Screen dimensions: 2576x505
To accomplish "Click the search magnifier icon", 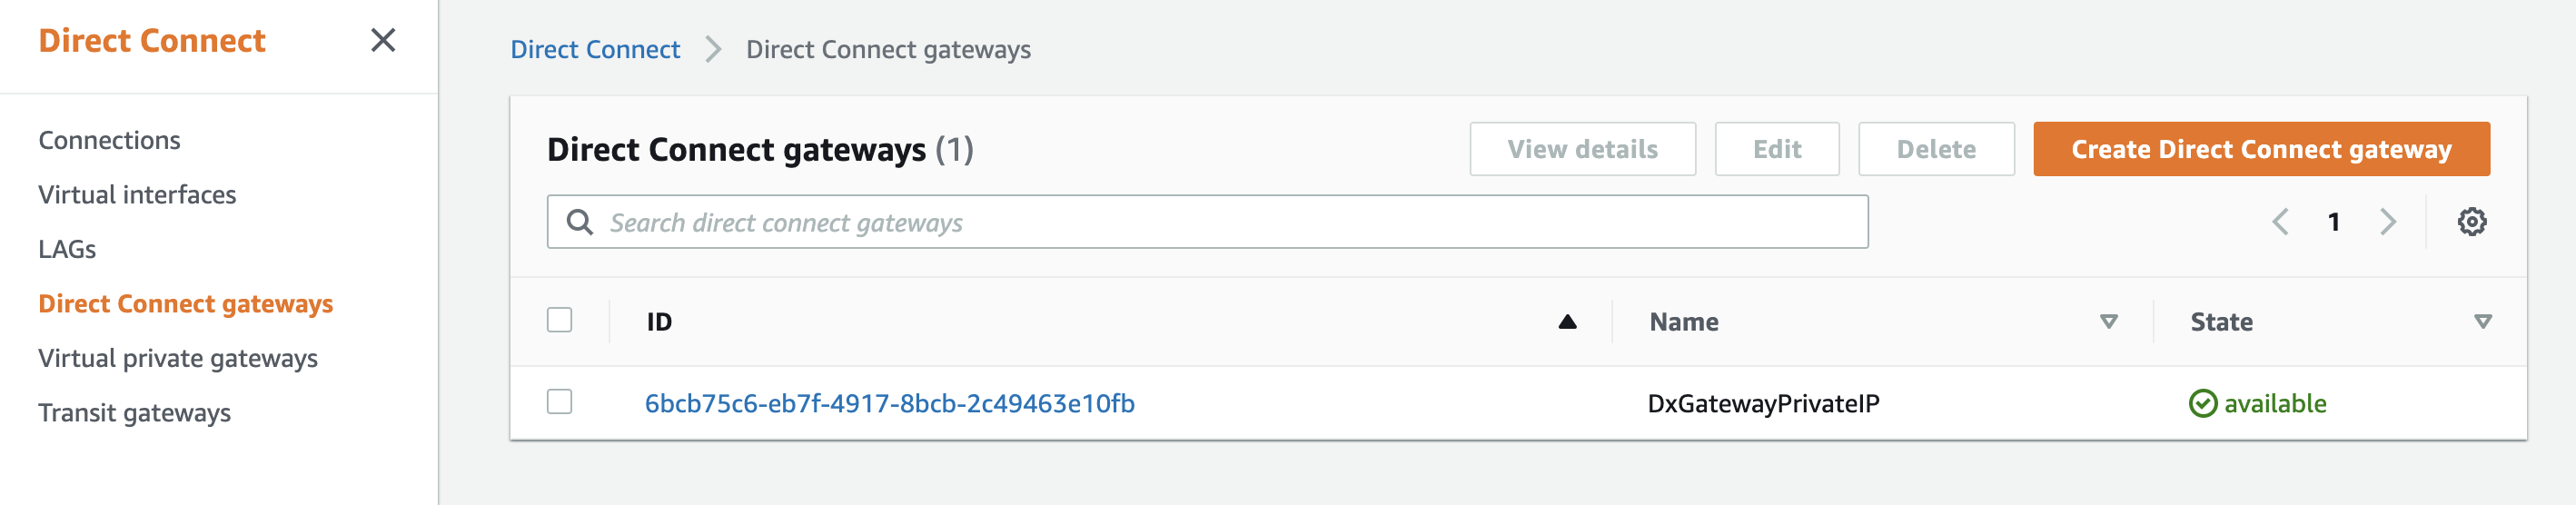I will (x=580, y=222).
